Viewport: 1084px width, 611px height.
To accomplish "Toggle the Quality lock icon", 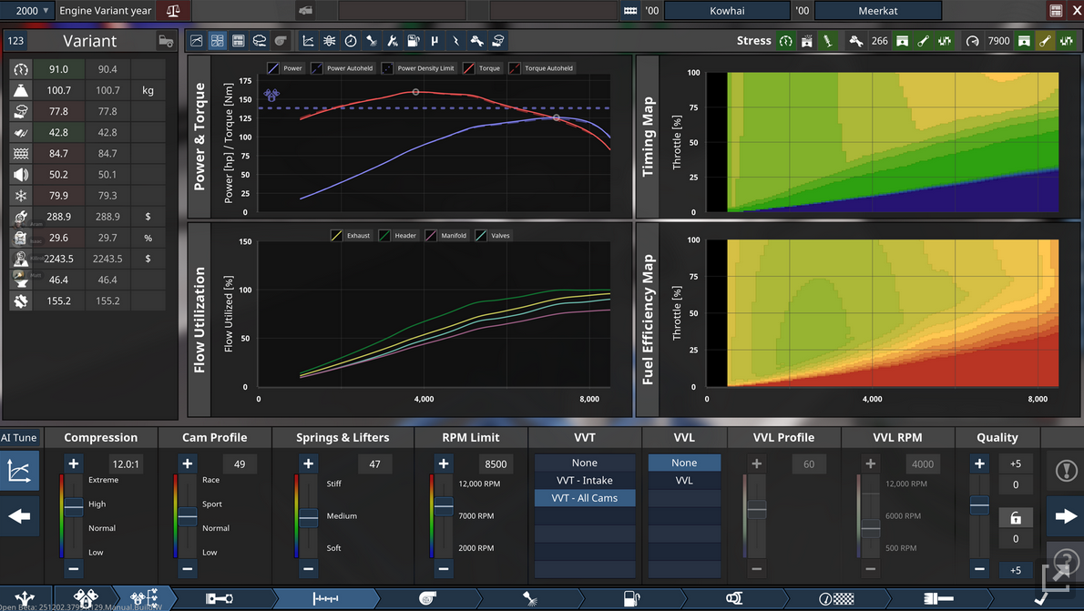I will click(1016, 517).
